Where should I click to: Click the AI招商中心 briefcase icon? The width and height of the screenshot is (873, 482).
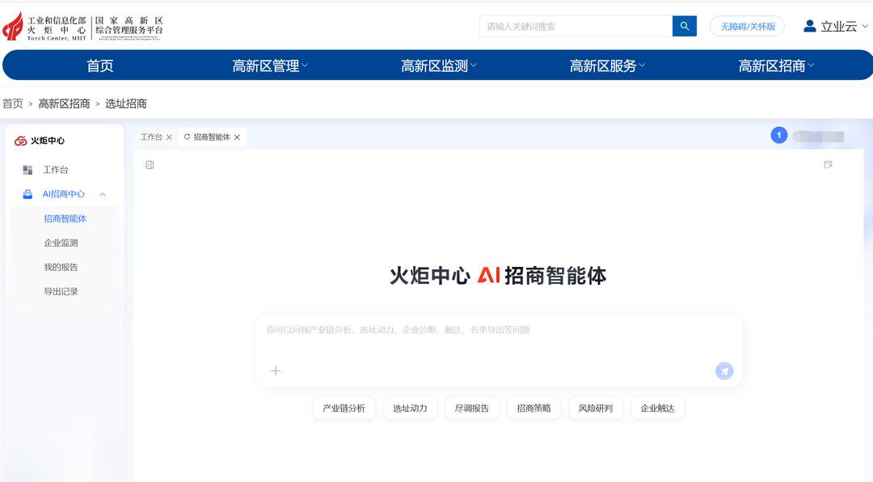tap(27, 194)
